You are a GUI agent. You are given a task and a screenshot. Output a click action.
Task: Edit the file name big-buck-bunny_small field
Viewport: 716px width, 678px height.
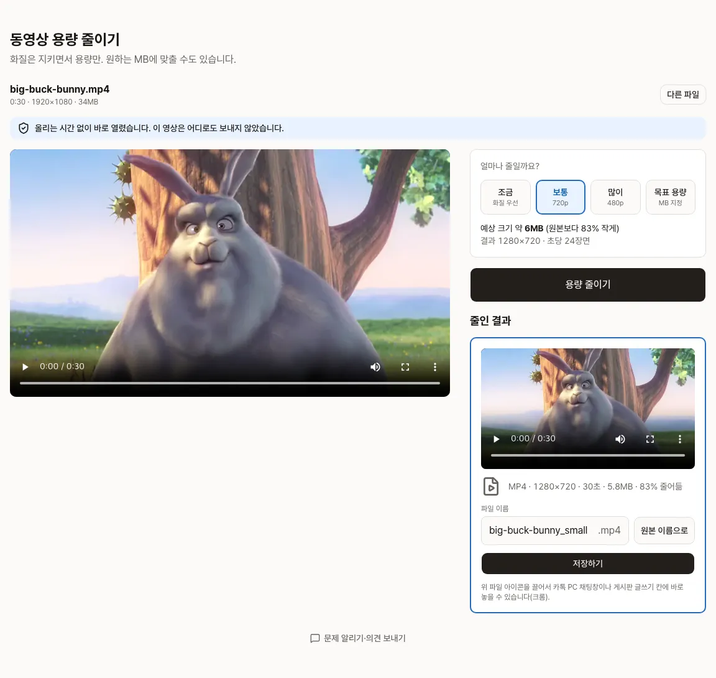coord(554,531)
